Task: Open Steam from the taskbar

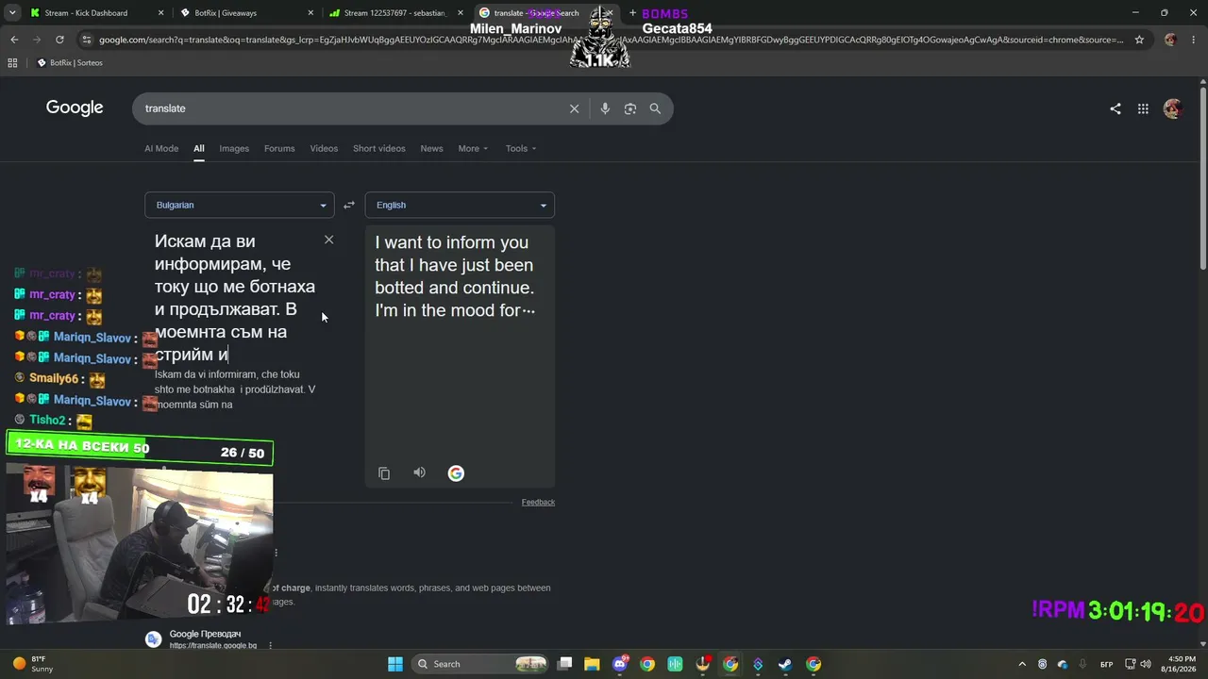Action: click(785, 664)
